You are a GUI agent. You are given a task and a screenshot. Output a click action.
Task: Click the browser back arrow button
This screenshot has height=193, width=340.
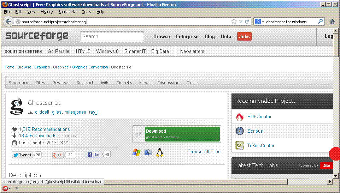(8, 22)
